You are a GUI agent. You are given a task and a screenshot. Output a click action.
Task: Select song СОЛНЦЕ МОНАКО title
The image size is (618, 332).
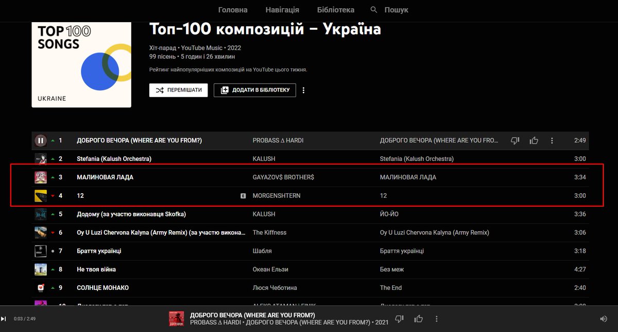102,288
